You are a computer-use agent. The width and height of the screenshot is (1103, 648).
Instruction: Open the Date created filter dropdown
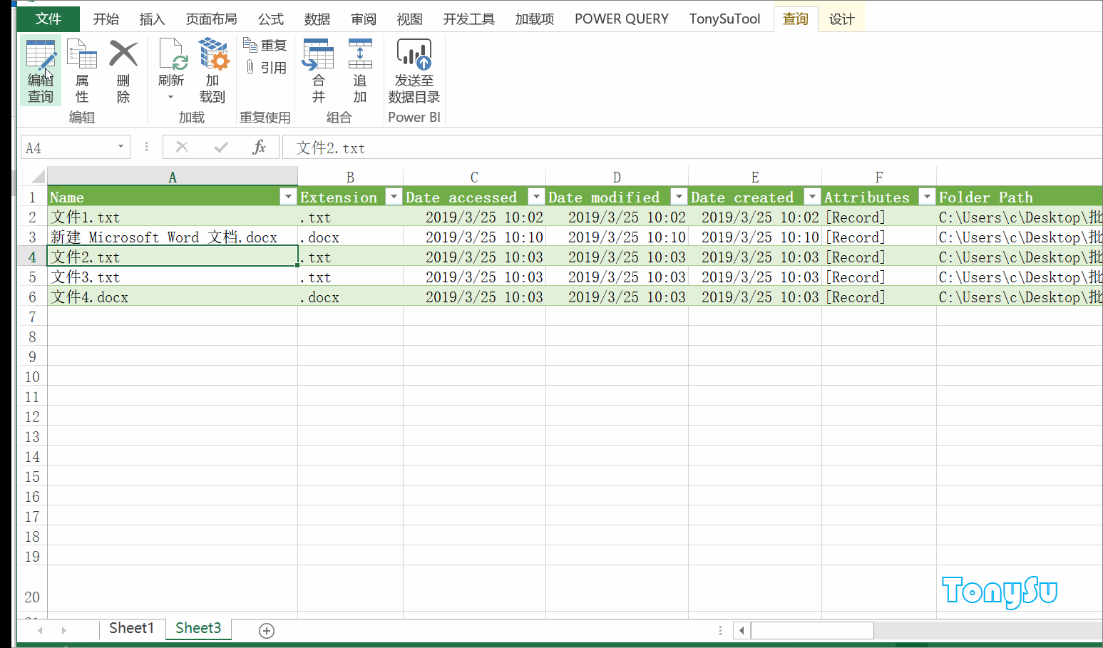[x=812, y=196]
